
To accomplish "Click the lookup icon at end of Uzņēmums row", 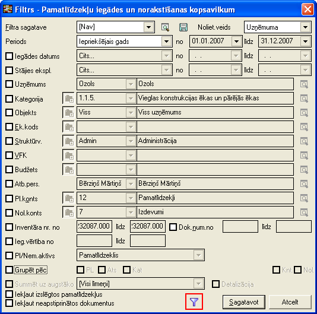I will click(304, 84).
